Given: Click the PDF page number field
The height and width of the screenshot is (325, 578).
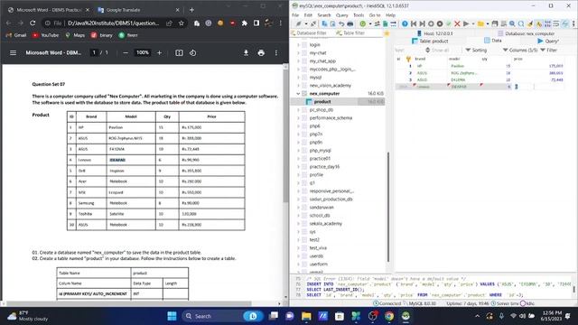Looking at the screenshot, I should point(94,52).
